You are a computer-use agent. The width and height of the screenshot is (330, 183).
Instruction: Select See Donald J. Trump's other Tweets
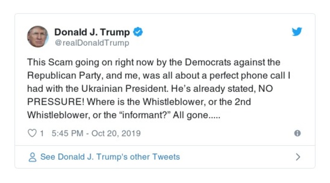(x=110, y=157)
